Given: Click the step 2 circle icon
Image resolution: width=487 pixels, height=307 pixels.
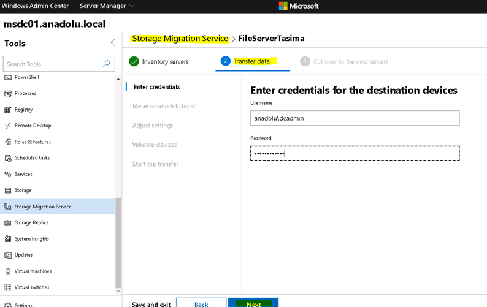Looking at the screenshot, I should [226, 61].
